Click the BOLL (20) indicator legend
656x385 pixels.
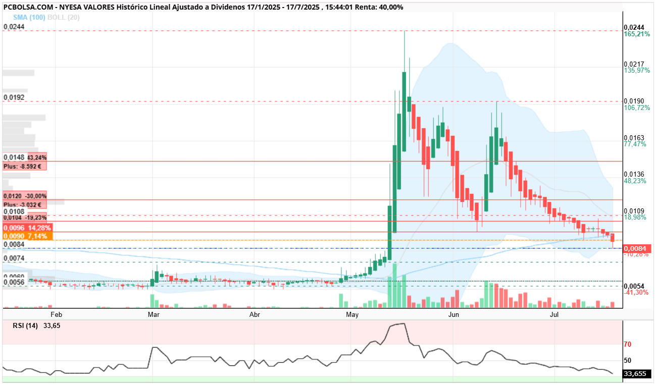pos(64,17)
